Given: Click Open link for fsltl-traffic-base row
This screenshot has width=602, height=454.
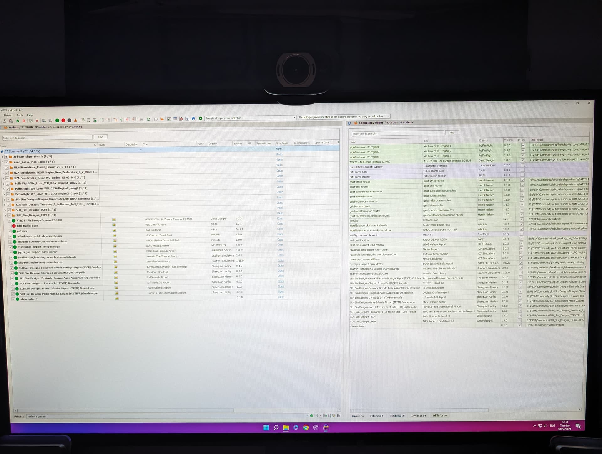Looking at the screenshot, I should click(x=280, y=224).
